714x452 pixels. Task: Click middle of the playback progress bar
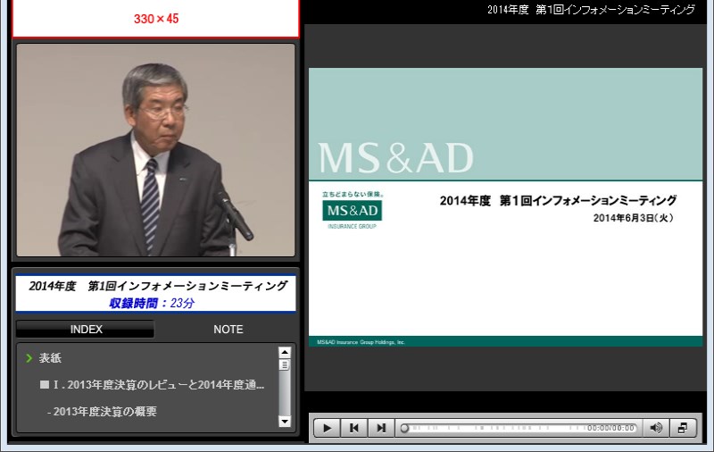point(519,428)
